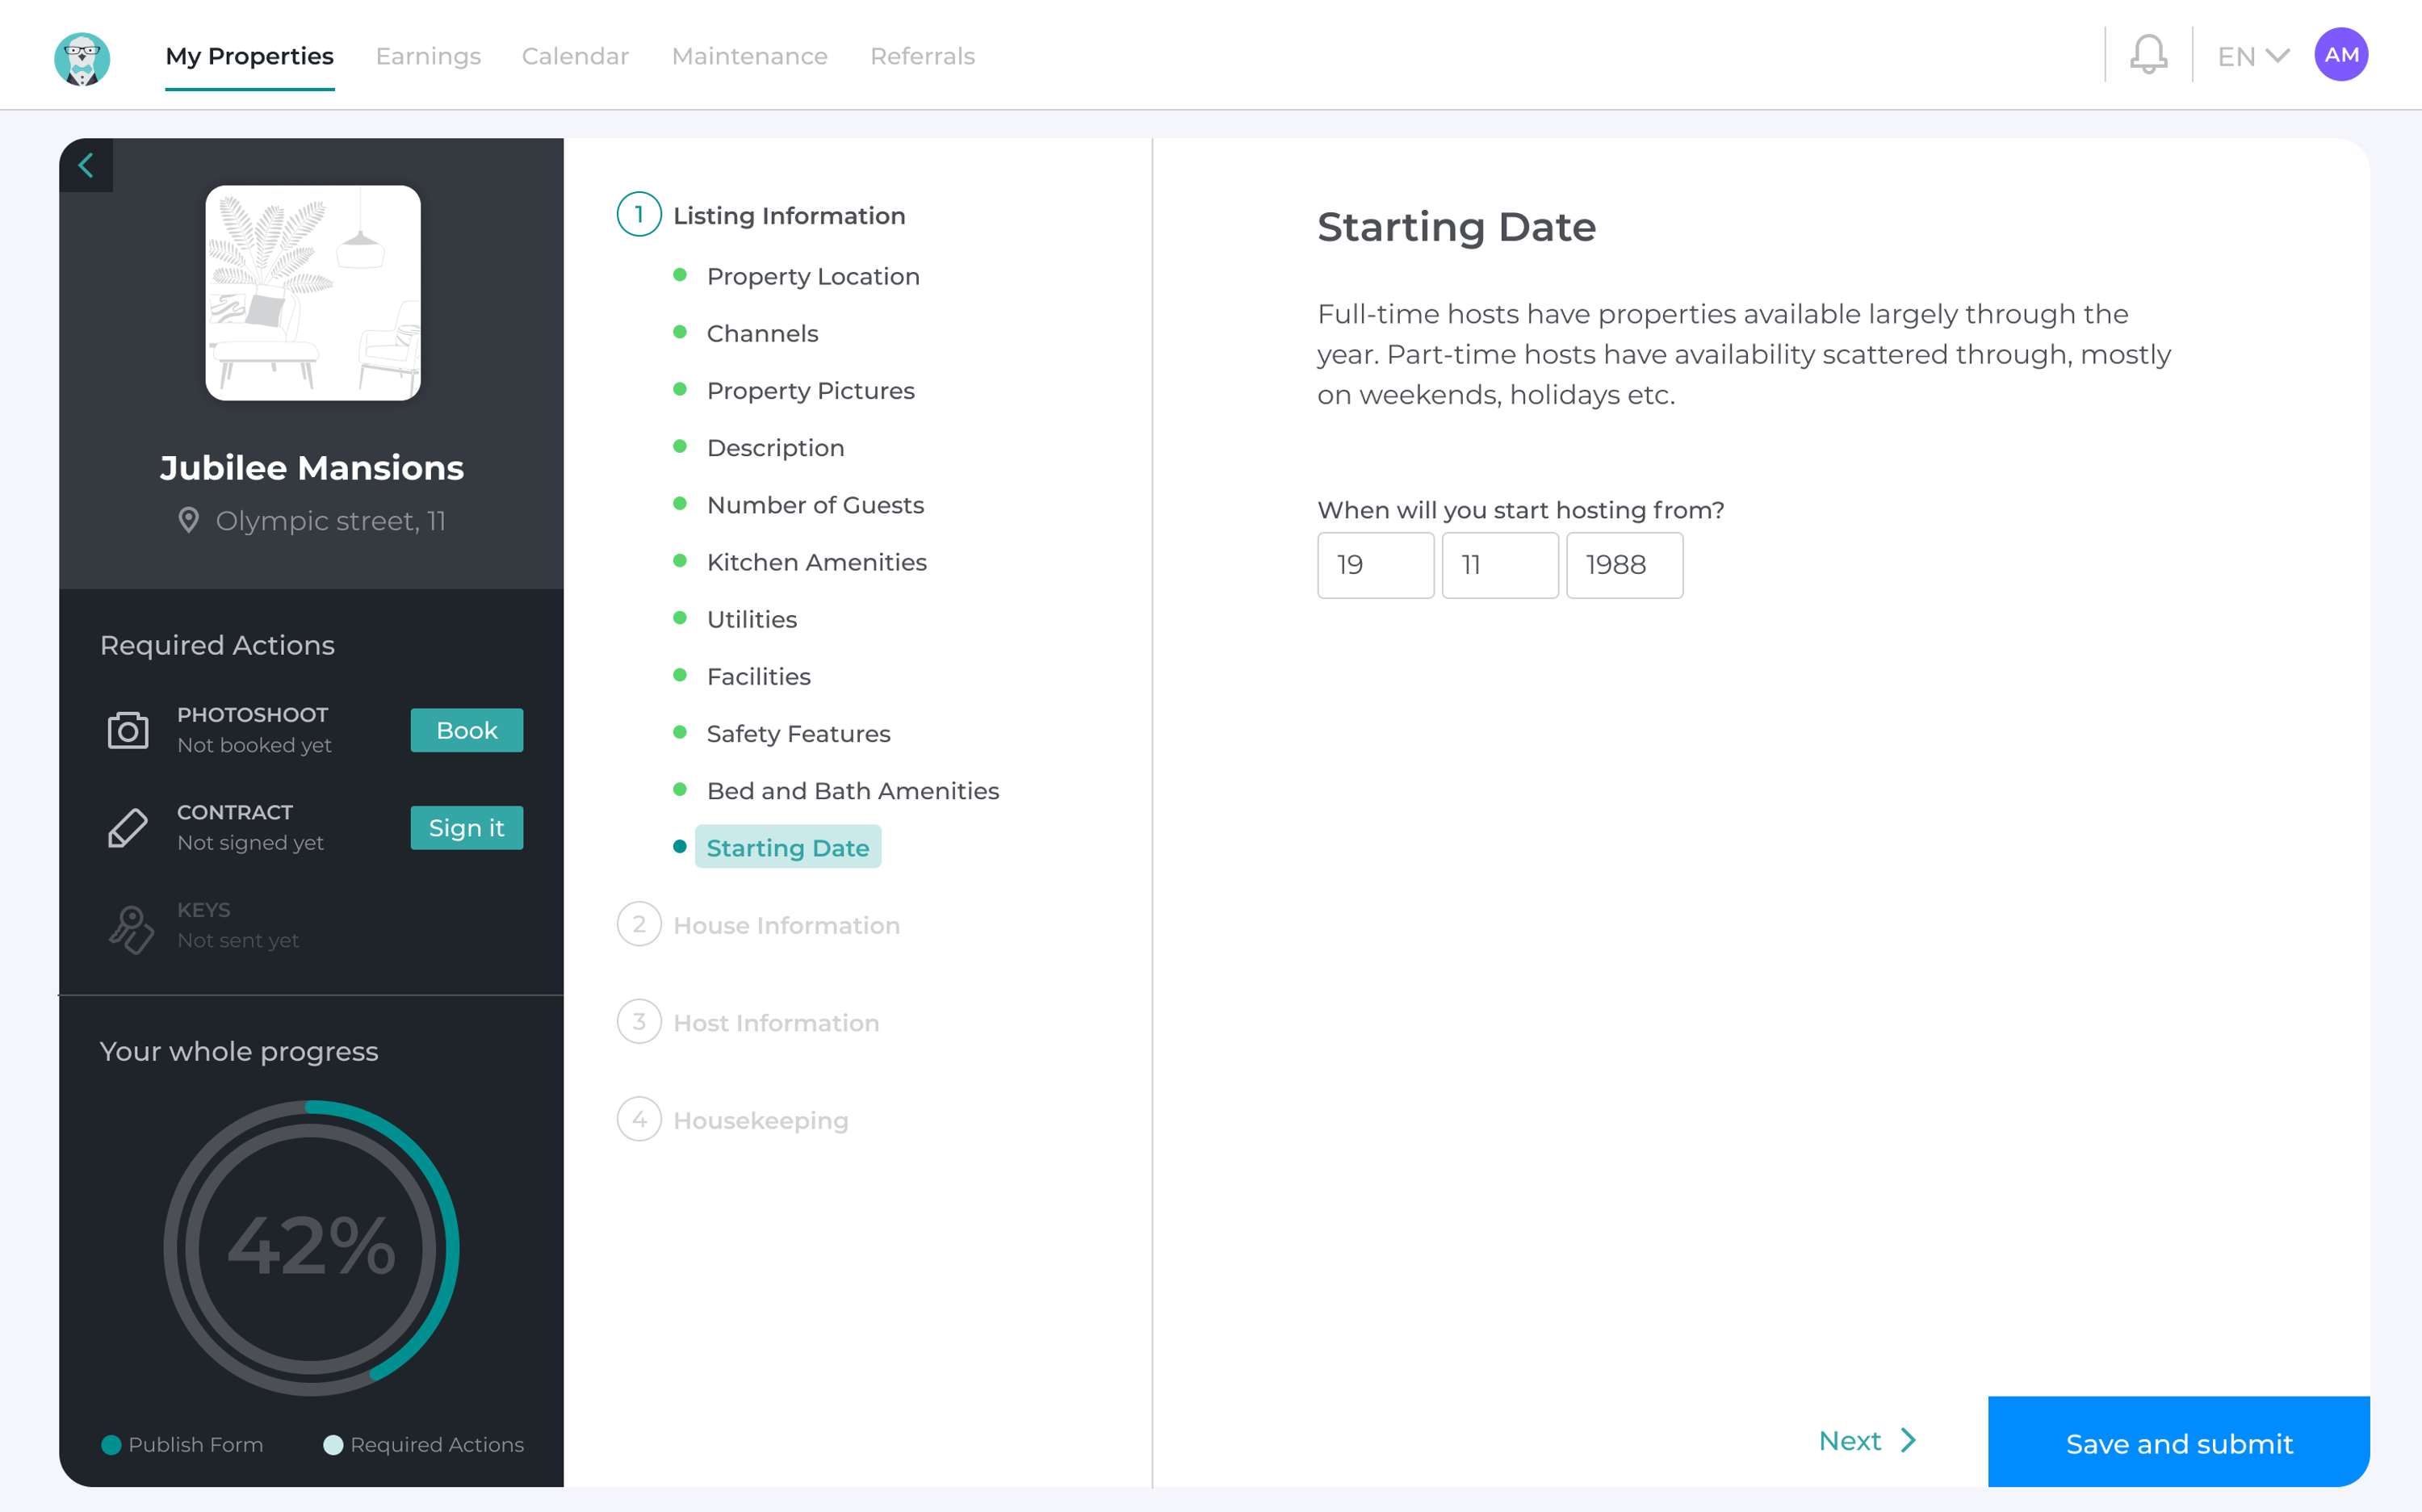
Task: Click the Required Actions heading
Action: coord(217,645)
